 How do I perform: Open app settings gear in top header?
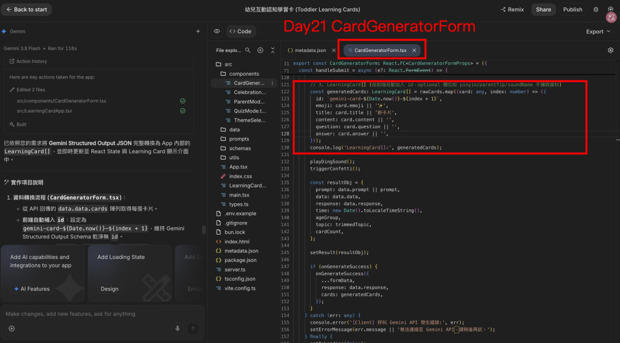pos(610,8)
